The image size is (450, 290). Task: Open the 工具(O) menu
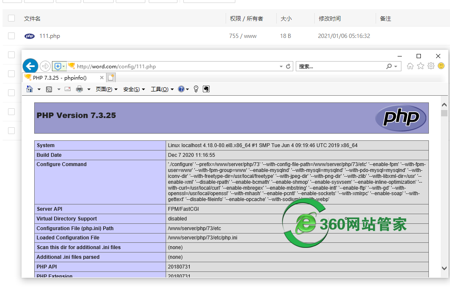(162, 89)
